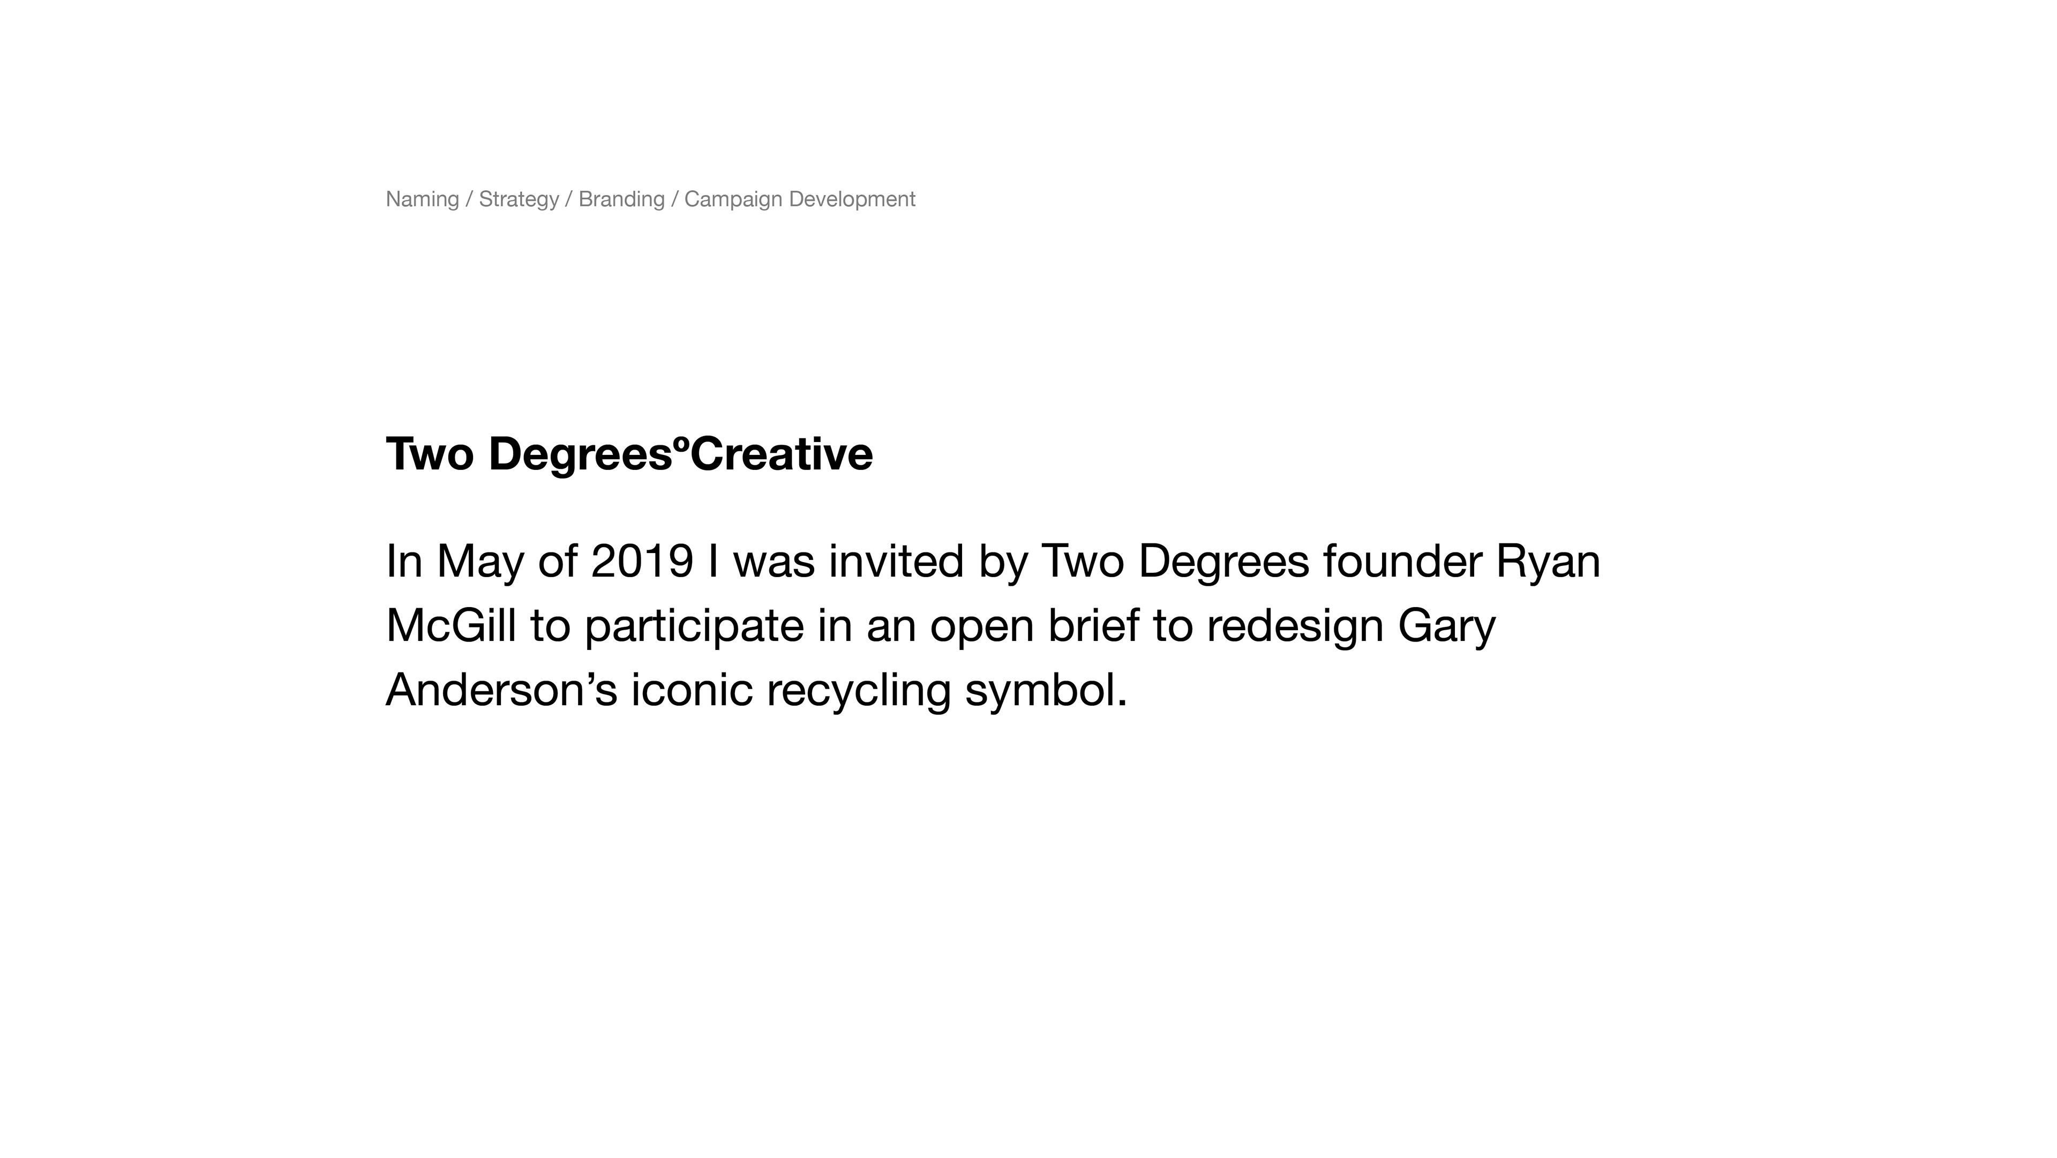Screen dimensions: 2057x1158
Task: Click the word "Naming" in the top line
Action: coord(422,199)
